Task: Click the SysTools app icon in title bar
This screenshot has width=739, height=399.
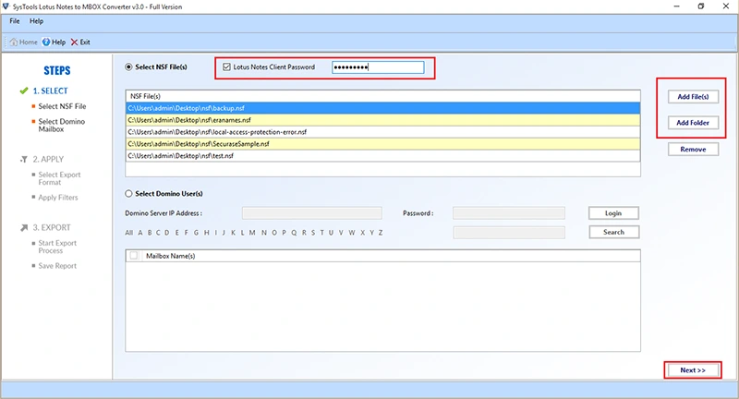Action: pyautogui.click(x=6, y=6)
